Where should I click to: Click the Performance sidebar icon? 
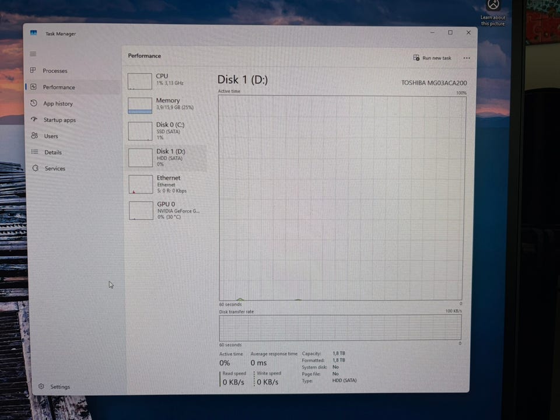click(x=33, y=87)
